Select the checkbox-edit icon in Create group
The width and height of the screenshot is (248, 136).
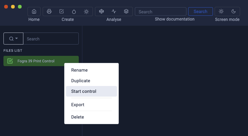point(62,12)
